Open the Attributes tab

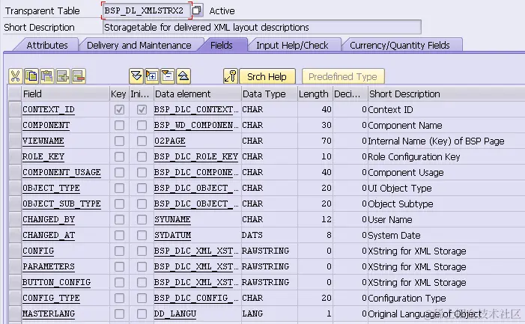47,45
